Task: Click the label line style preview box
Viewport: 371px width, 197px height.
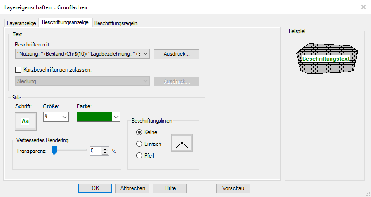Action: click(182, 143)
